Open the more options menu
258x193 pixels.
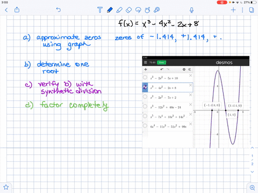tap(242, 10)
